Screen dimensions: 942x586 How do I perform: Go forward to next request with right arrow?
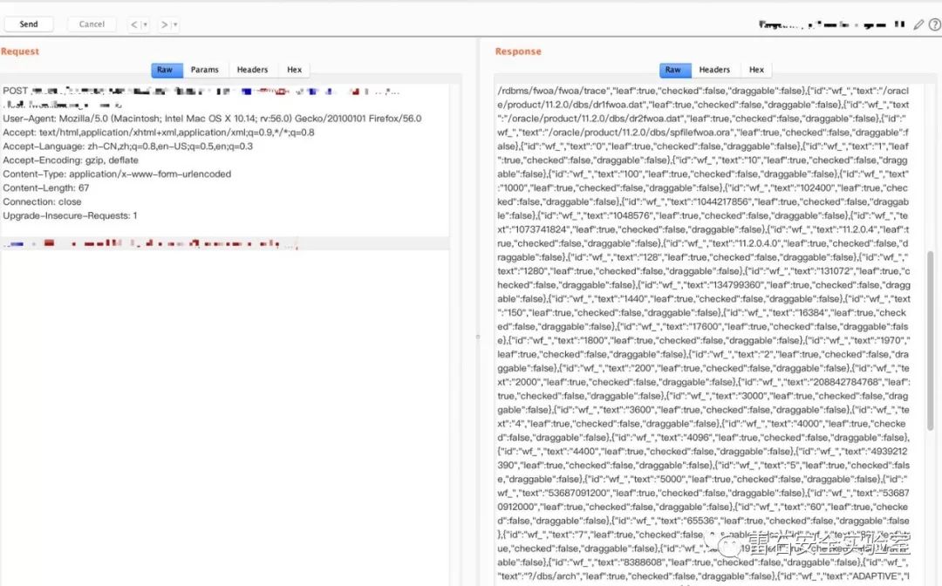[164, 24]
